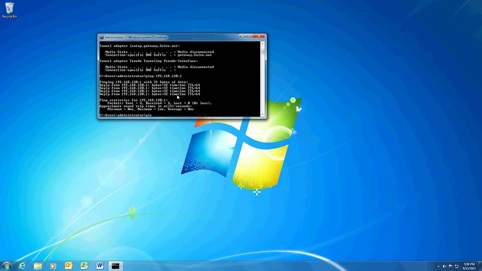
Task: Click 'Pinging 192.168.120.1 with 32 bytes' line
Action: (x=143, y=82)
